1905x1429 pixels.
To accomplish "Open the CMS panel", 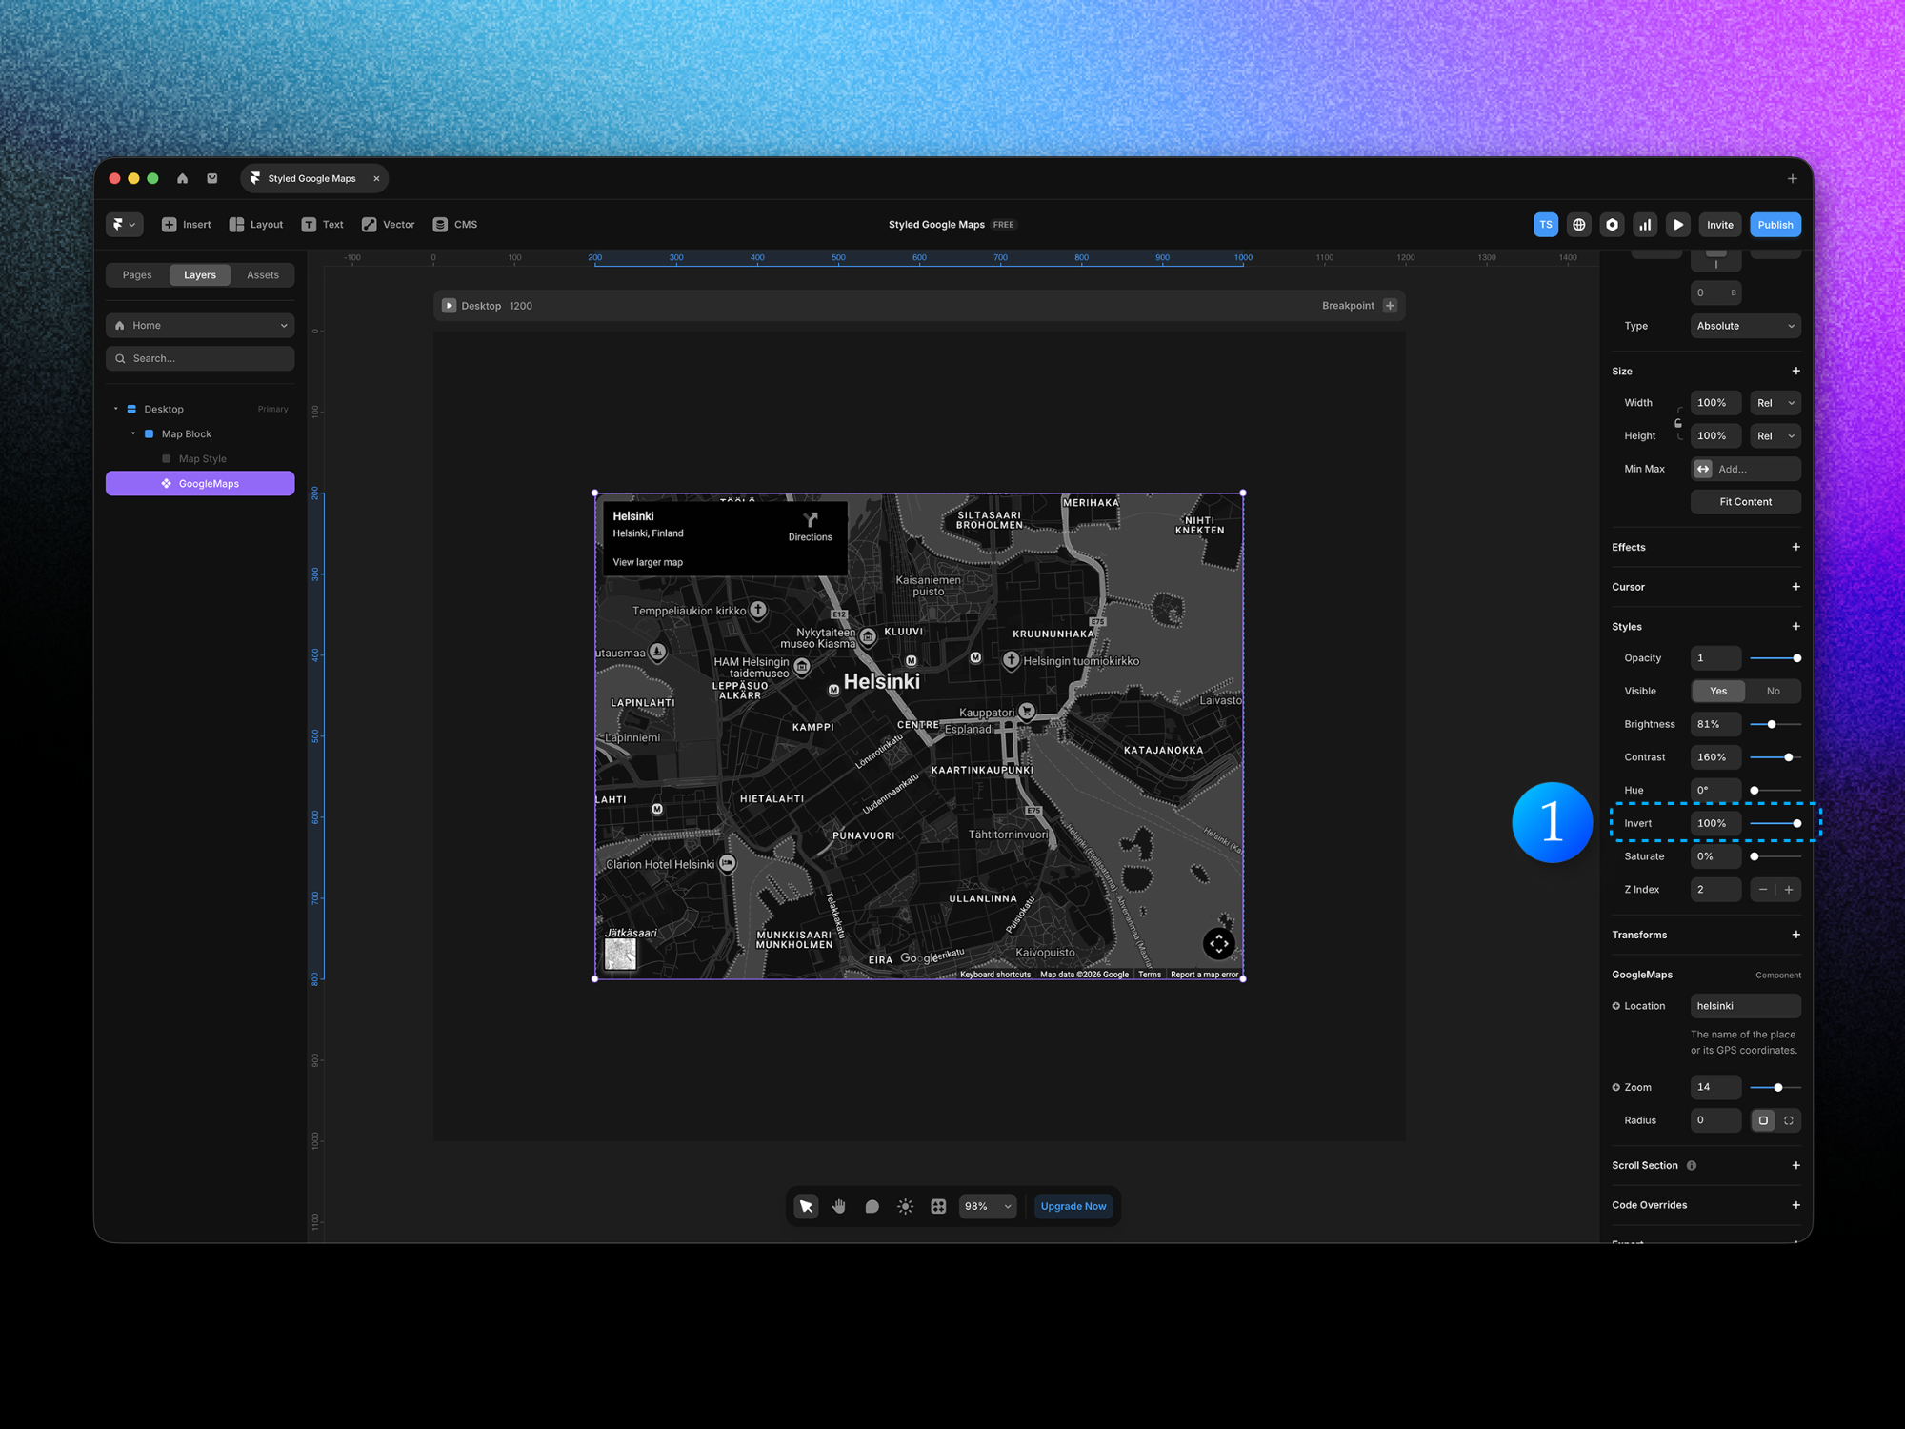I will [x=455, y=224].
